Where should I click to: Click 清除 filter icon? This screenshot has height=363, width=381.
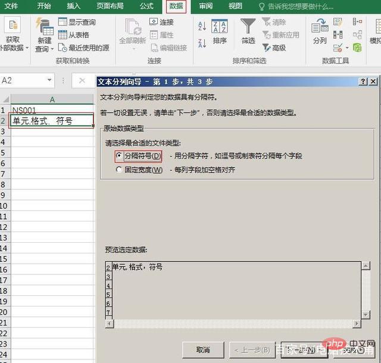tap(266, 22)
